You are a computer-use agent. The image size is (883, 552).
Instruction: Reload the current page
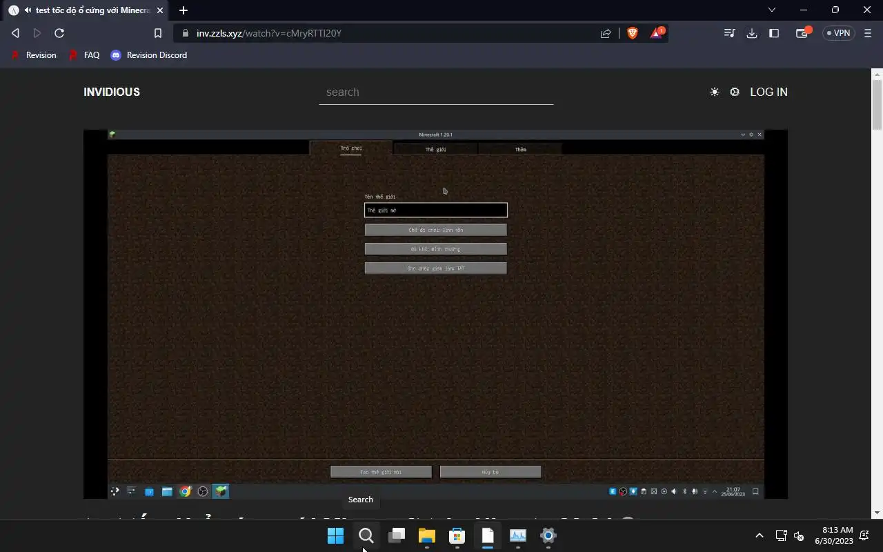tap(59, 33)
